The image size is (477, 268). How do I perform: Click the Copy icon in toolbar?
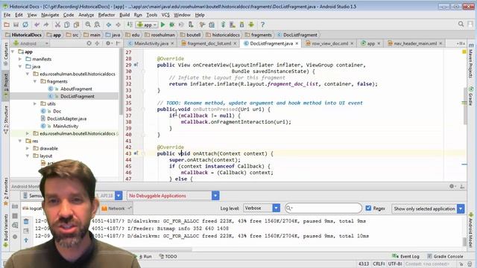67,25
